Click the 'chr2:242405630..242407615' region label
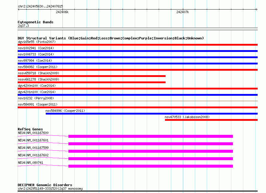Viewport: 266px width, 193px height. pos(40,6)
